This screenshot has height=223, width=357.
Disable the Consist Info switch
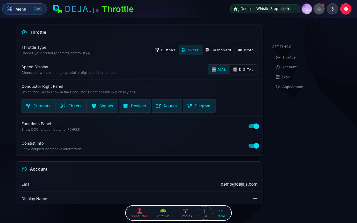[254, 146]
